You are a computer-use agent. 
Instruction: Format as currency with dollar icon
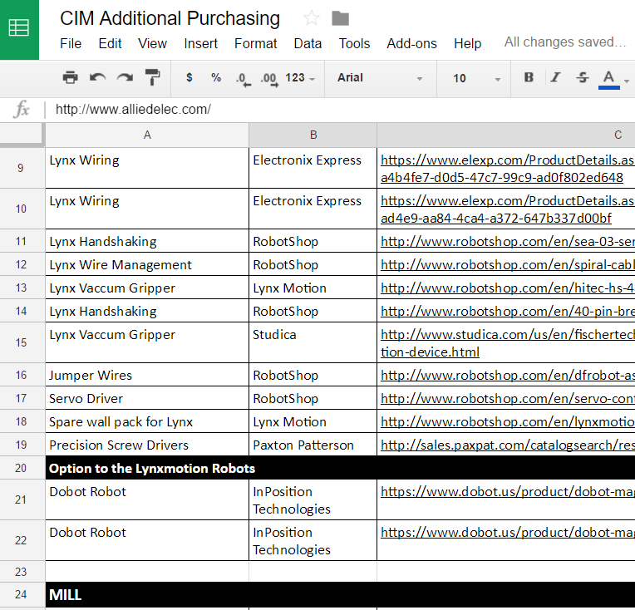[x=190, y=77]
